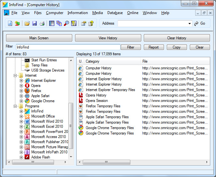216x177 pixels.
Task: Click the help document question icon
Action: coord(91,23)
